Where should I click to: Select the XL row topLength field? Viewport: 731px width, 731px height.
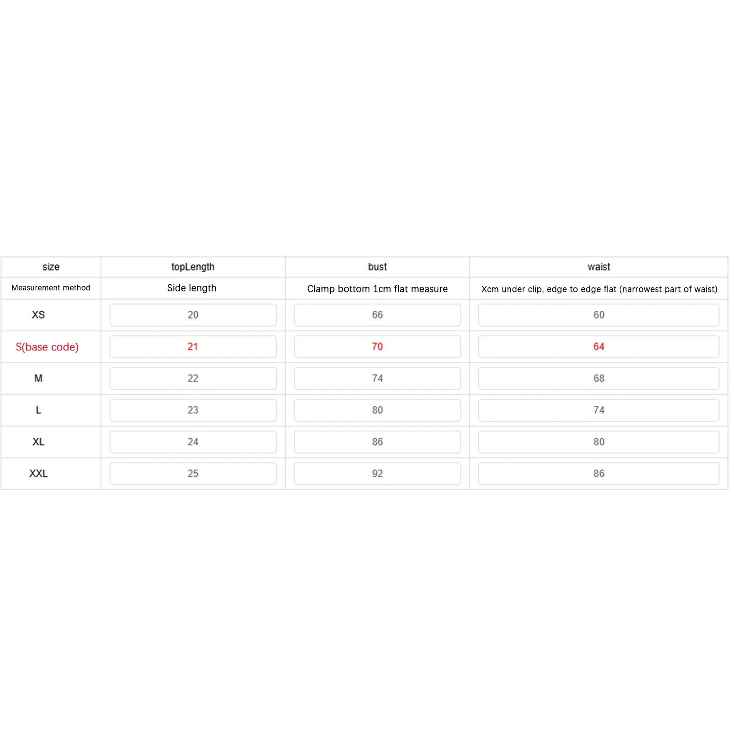pos(193,442)
